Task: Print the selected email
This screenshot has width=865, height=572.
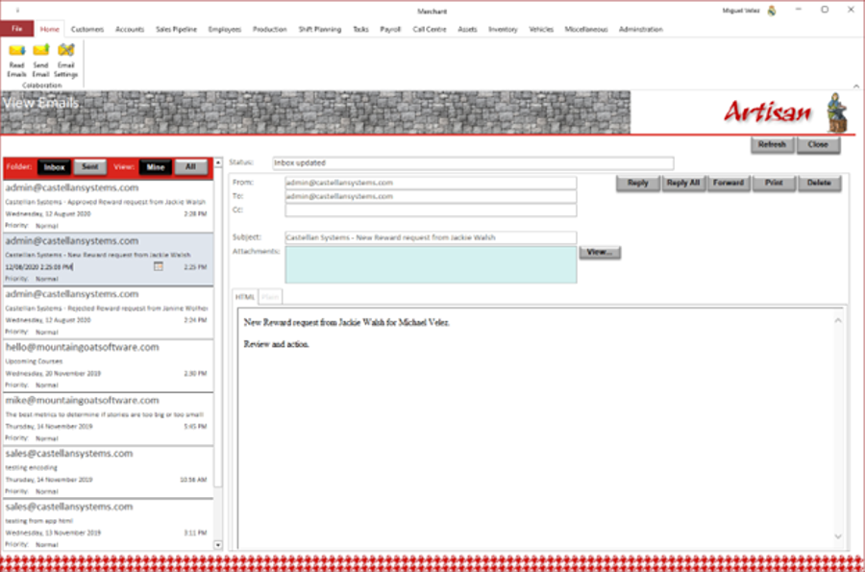Action: (774, 183)
